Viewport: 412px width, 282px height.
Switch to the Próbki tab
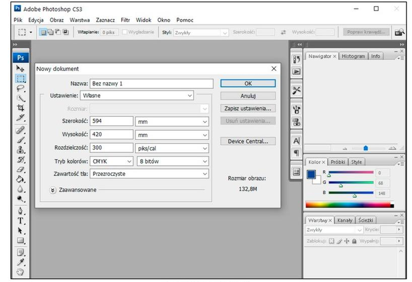(x=337, y=162)
